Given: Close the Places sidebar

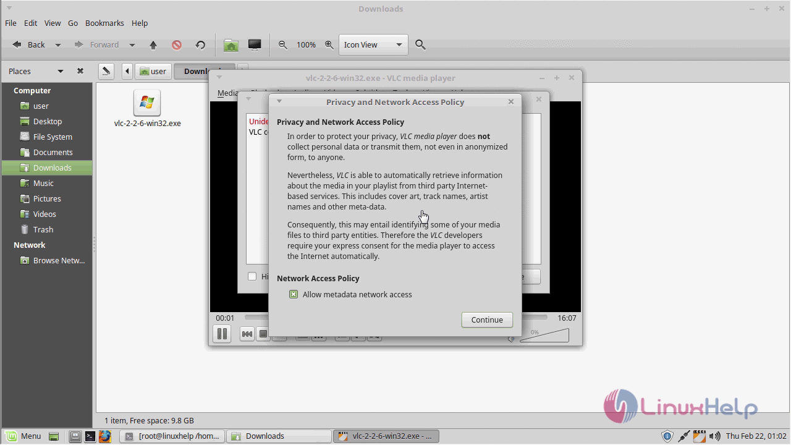Looking at the screenshot, I should click(80, 71).
